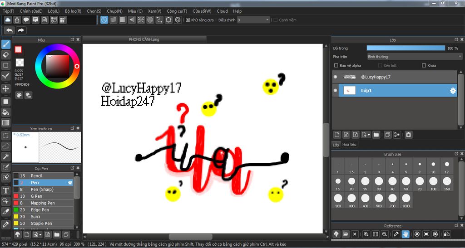Screen dimensions: 465x248
Task: Select the hand tool in Reference panel
Action: click(406, 234)
